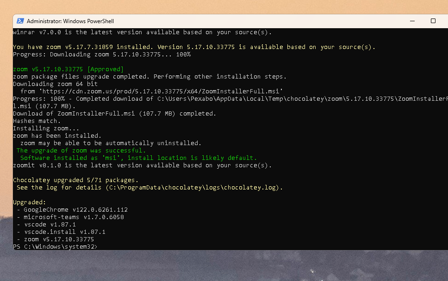Click 'Progress: 100% - Completed download of' line
The height and width of the screenshot is (281, 448).
pos(230,99)
